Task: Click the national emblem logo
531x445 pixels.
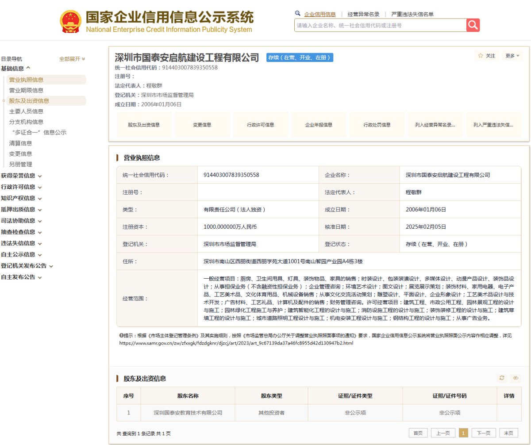Action: pos(70,22)
